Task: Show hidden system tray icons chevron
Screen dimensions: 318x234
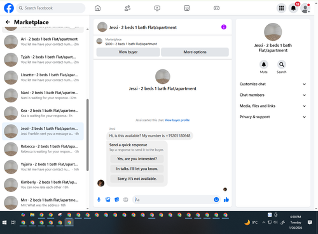Action: [263, 223]
